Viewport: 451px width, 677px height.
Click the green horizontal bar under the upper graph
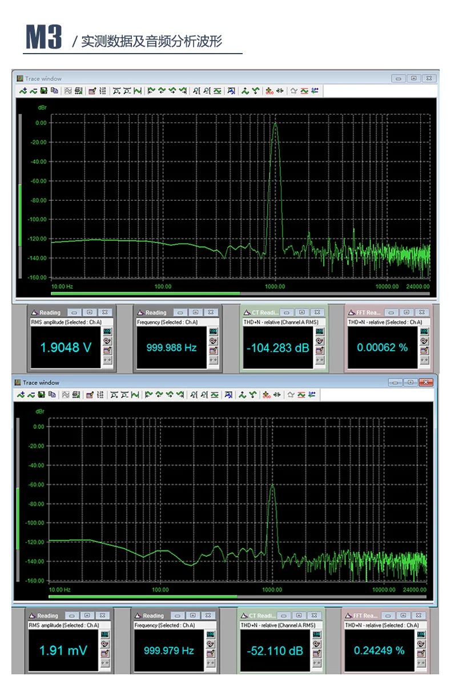coord(145,294)
